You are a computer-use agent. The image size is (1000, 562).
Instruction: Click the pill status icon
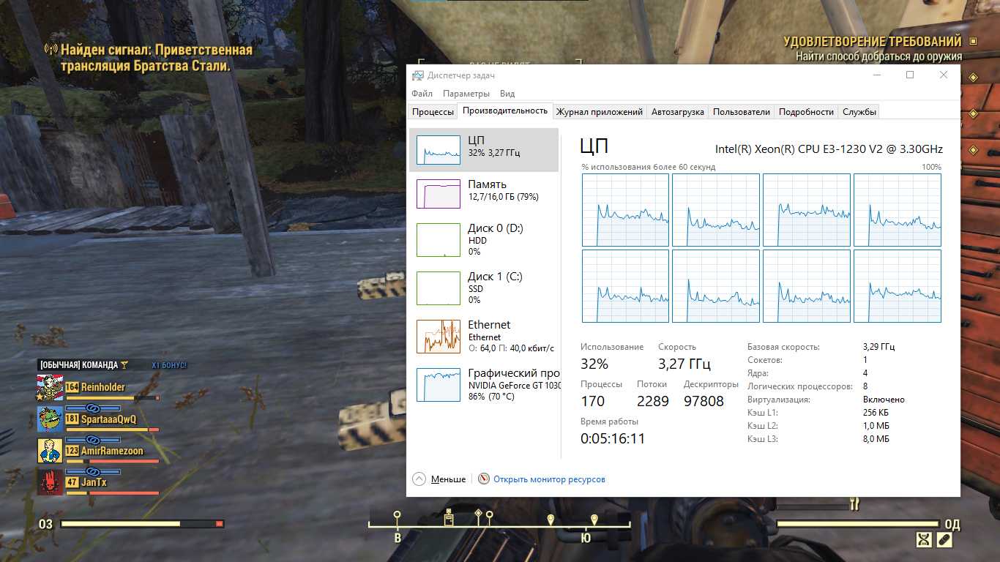click(x=944, y=540)
